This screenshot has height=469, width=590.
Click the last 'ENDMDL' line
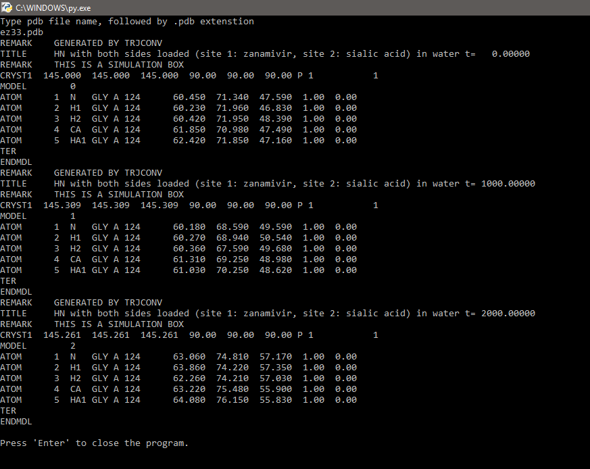pos(16,422)
